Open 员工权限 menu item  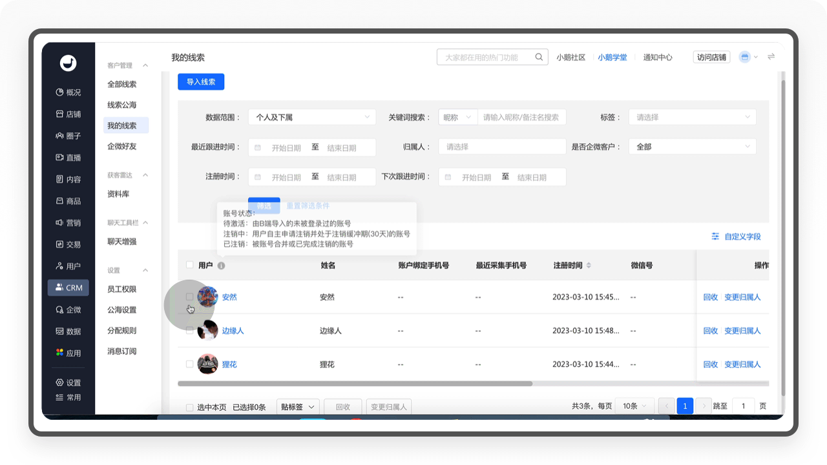122,290
